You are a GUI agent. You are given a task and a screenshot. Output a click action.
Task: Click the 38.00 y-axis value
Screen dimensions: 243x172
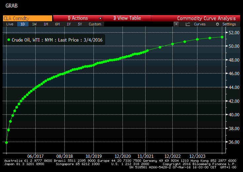click(234, 129)
